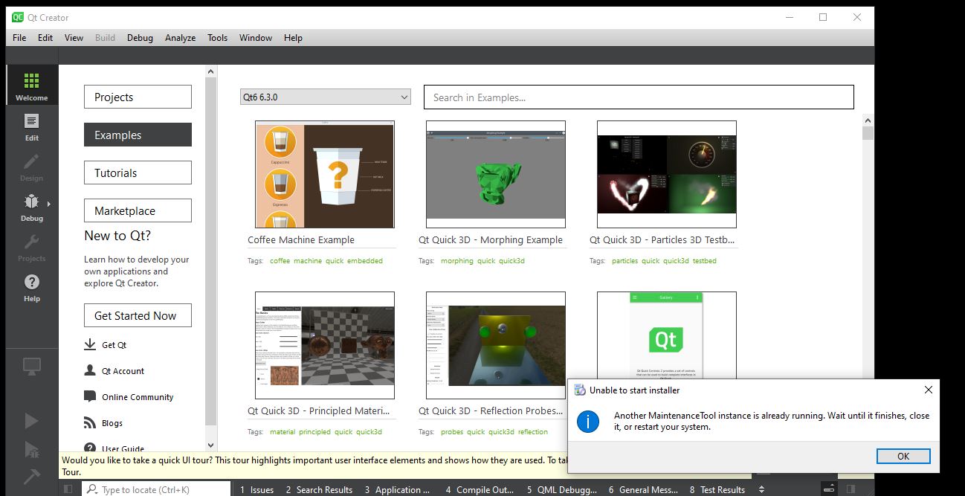Expand the Debug mode submenu arrow
The height and width of the screenshot is (496, 965).
(49, 203)
